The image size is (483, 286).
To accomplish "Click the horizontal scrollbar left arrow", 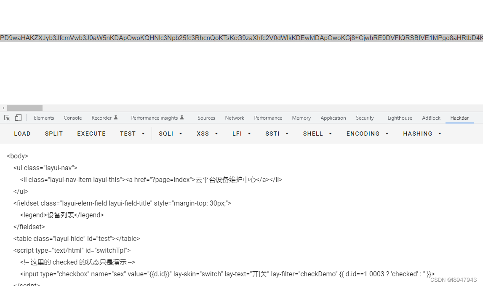I will coord(3,108).
